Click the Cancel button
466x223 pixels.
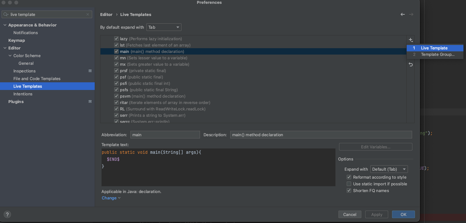coord(350,214)
